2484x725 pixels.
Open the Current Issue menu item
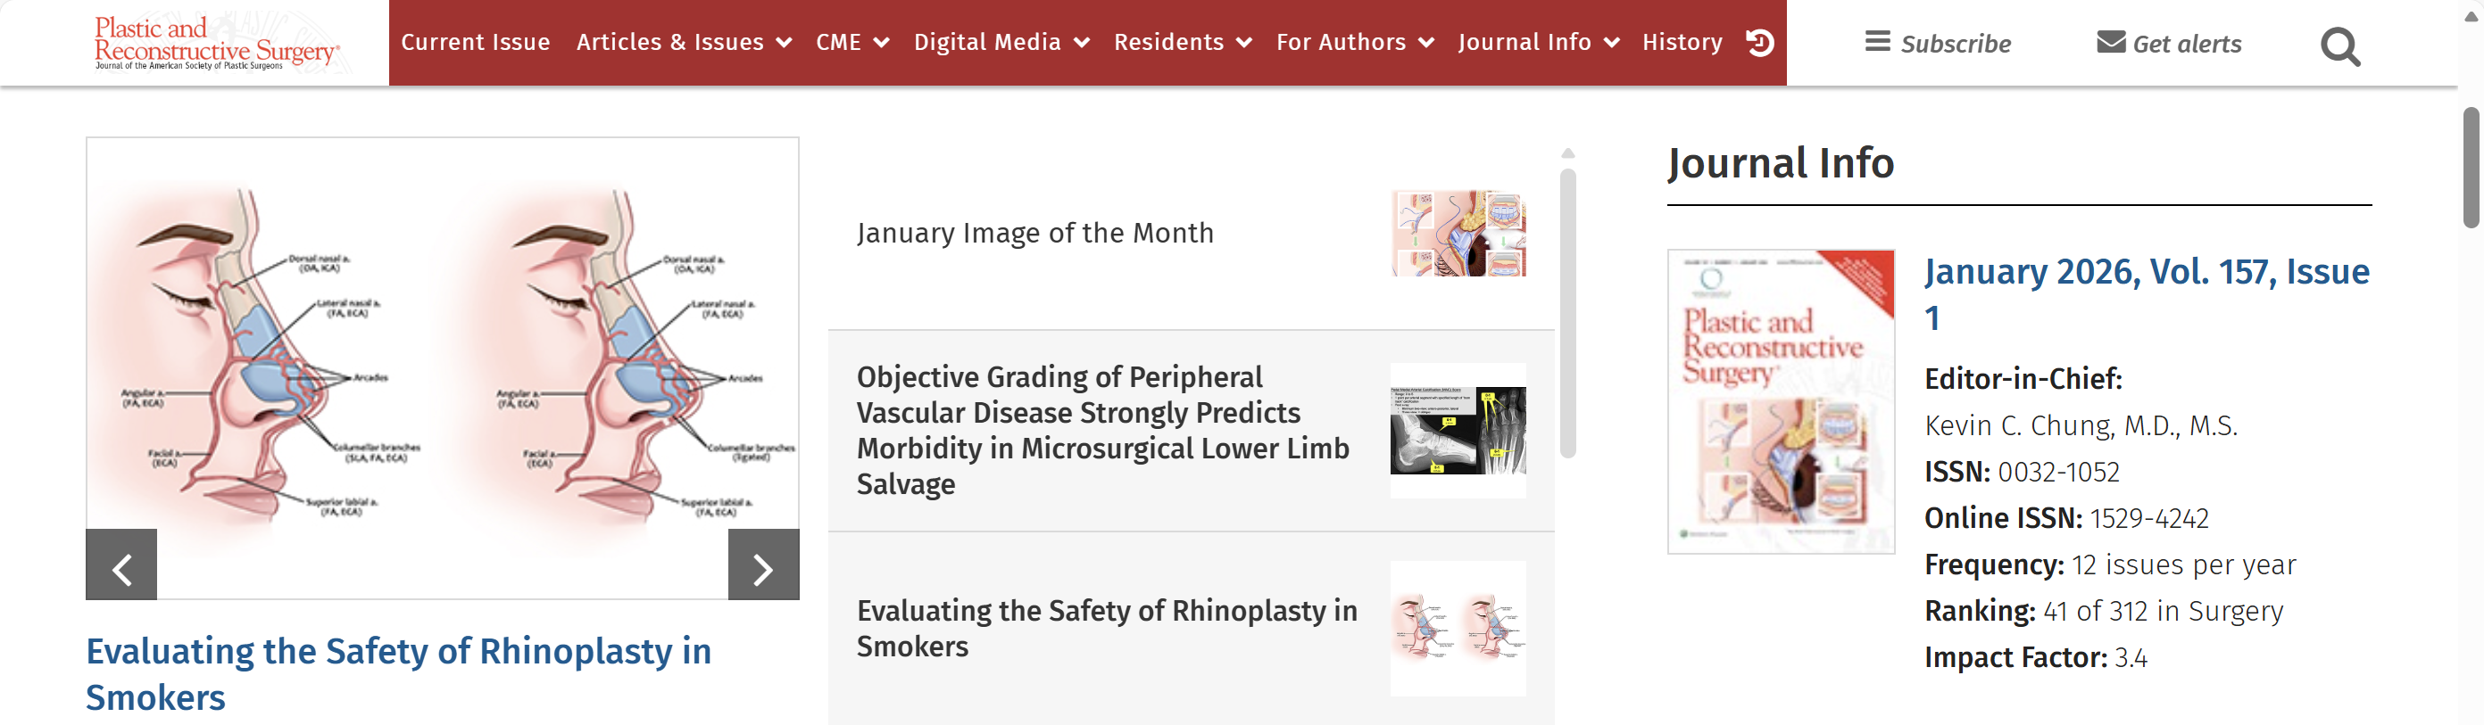[476, 44]
